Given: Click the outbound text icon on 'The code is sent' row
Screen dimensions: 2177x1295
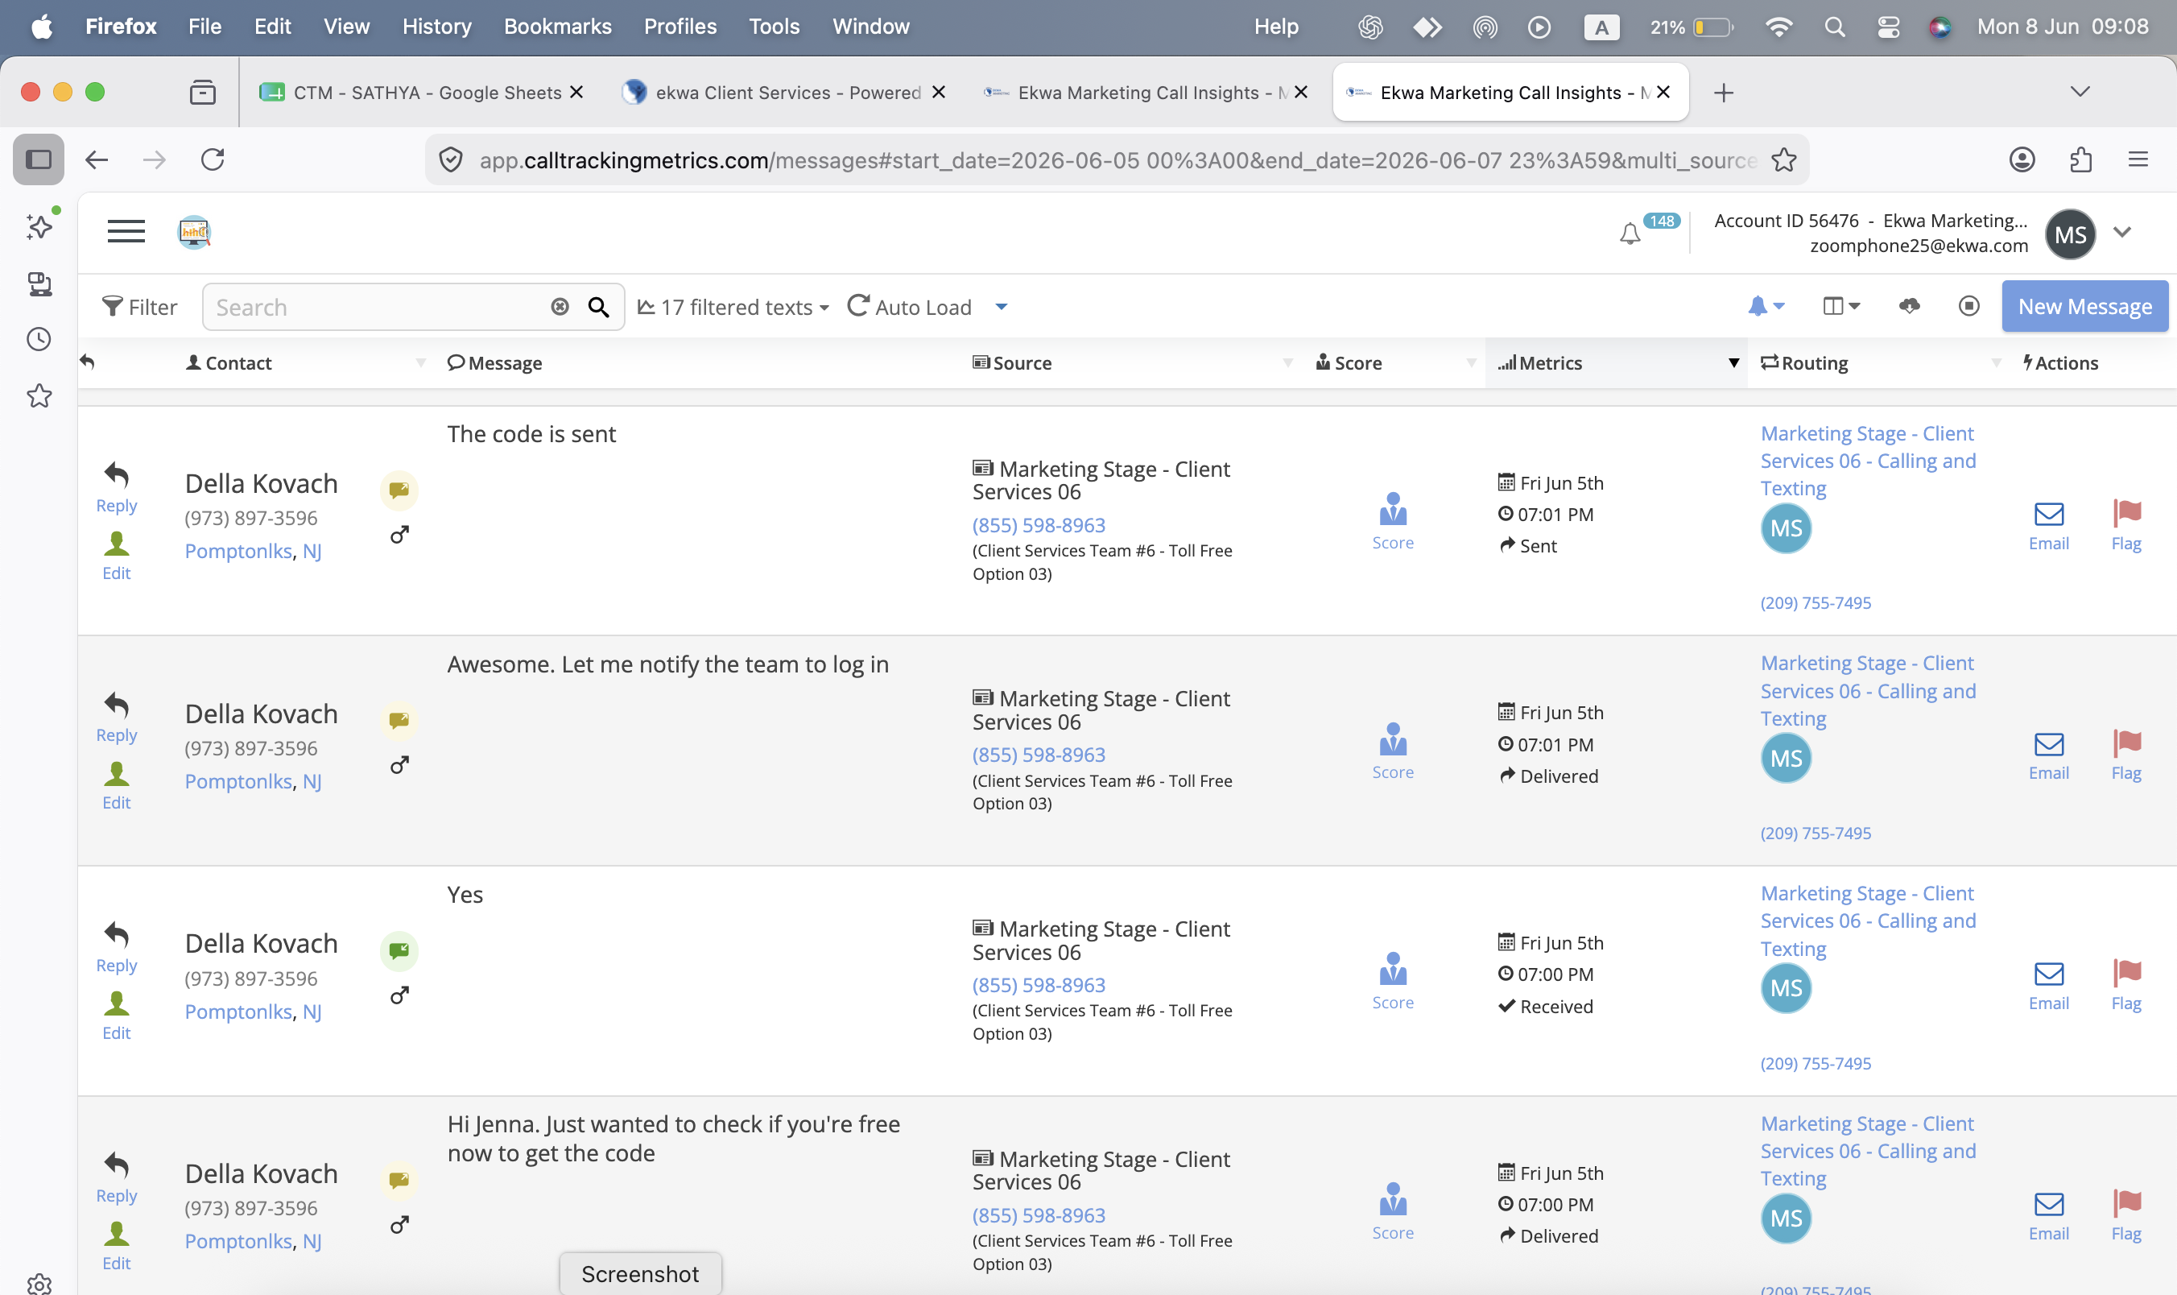Looking at the screenshot, I should tap(399, 490).
